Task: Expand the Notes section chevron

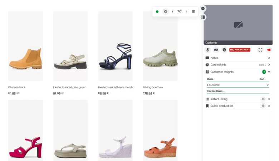Action: [x=269, y=58]
